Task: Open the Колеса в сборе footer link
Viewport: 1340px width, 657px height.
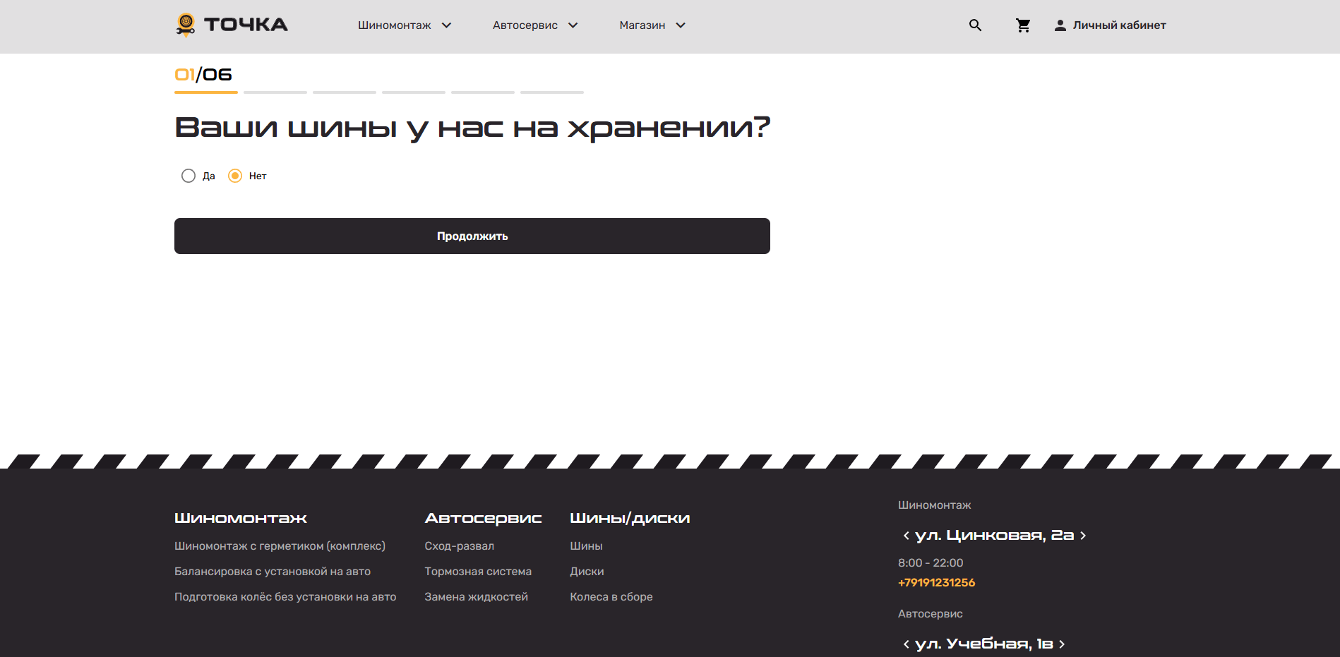Action: coord(611,597)
